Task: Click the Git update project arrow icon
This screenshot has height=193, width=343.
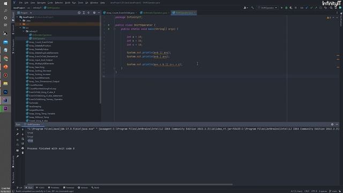Action: click(307, 8)
